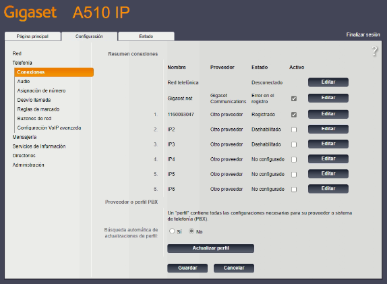This screenshot has width=387, height=284.
Task: Go to Configuración VoIP avanzada
Action: click(49, 128)
